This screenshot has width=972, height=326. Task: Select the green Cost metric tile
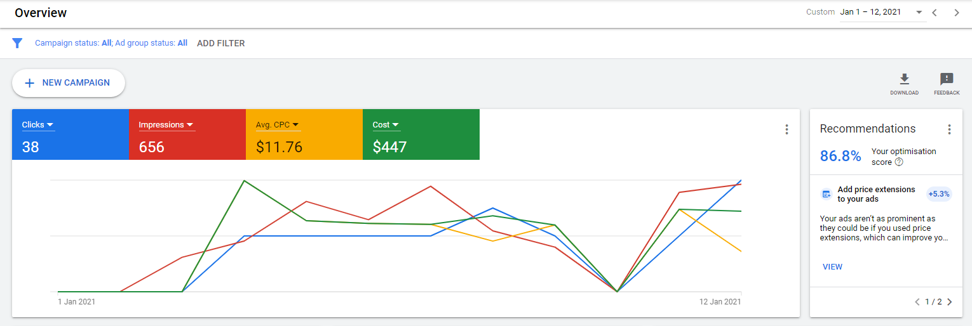tap(421, 134)
